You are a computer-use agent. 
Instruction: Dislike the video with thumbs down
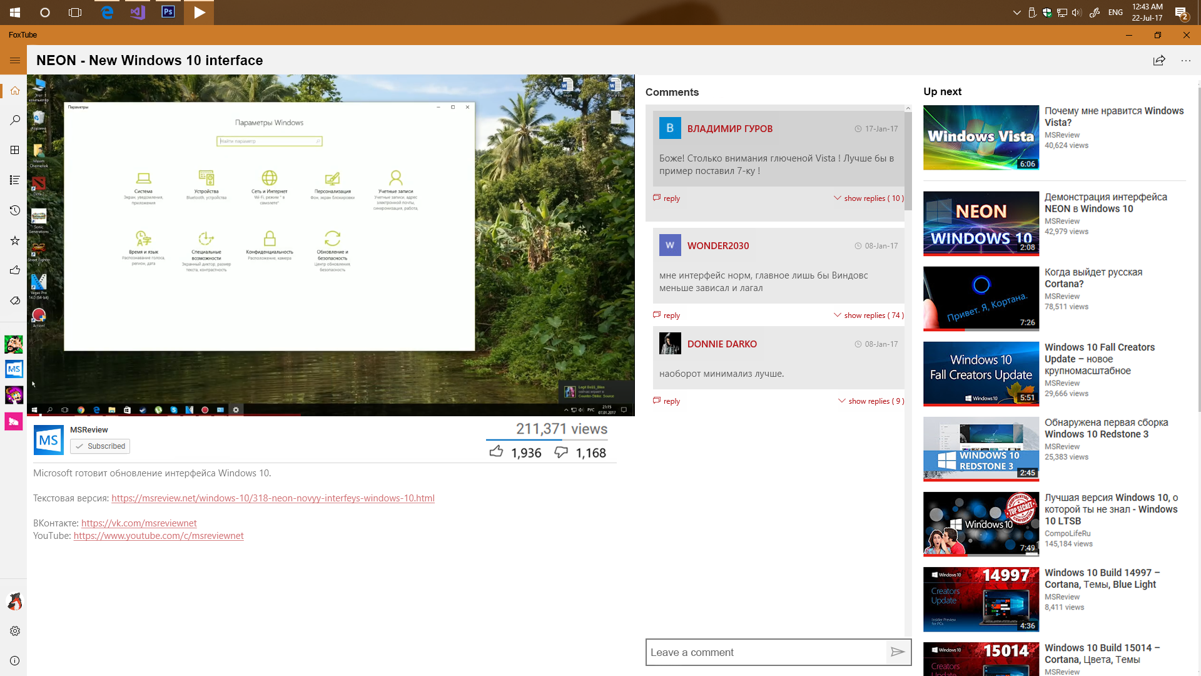coord(561,452)
